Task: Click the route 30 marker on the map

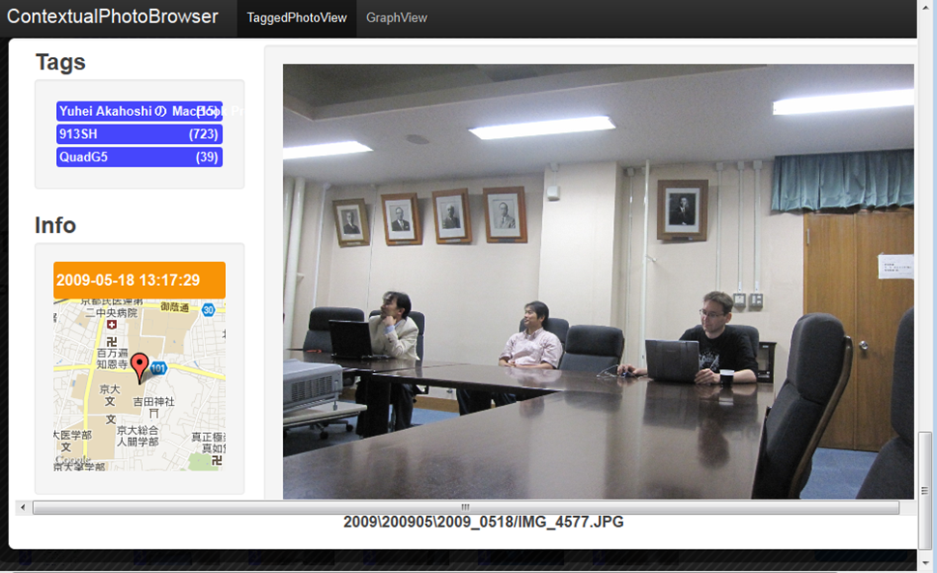Action: click(208, 309)
